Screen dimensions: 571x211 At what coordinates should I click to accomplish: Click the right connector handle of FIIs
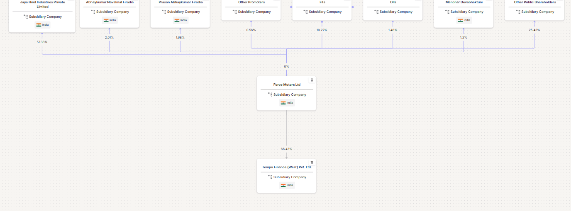coord(352,7)
